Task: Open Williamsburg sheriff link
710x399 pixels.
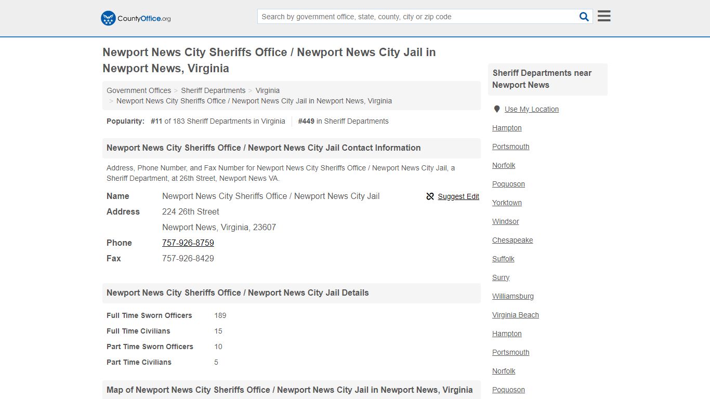Action: 513,296
